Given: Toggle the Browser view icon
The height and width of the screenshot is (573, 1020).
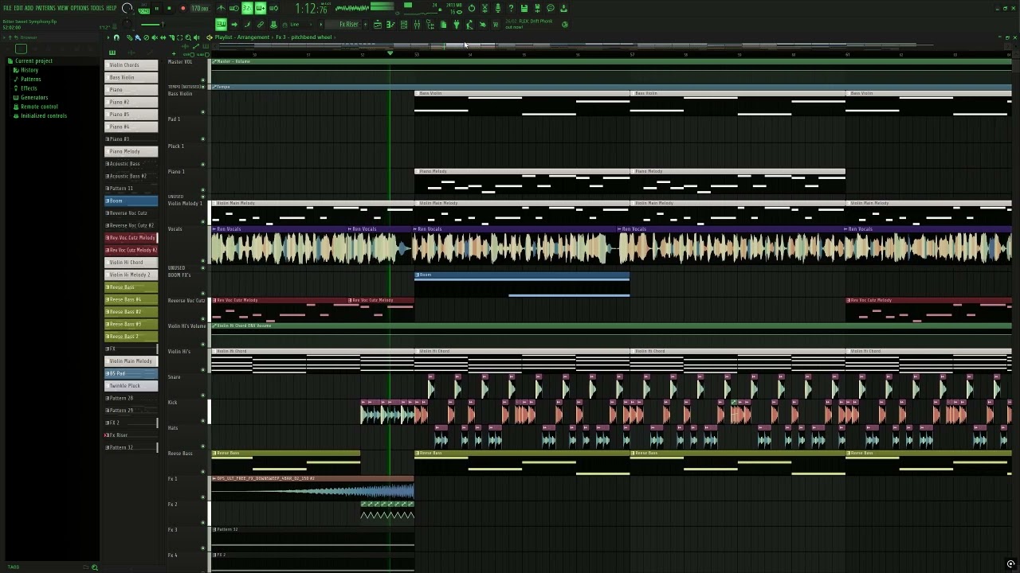Looking at the screenshot, I should (430, 24).
